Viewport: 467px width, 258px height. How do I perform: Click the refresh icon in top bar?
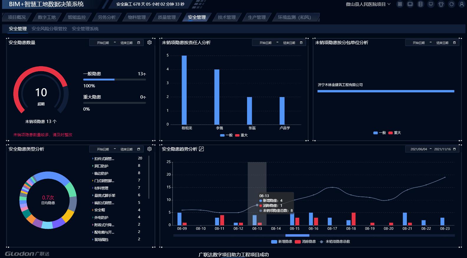(x=451, y=4)
